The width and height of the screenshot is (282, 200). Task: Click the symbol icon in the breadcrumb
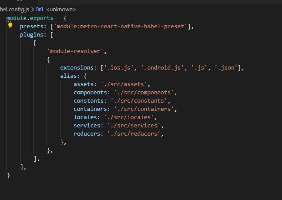(40, 9)
